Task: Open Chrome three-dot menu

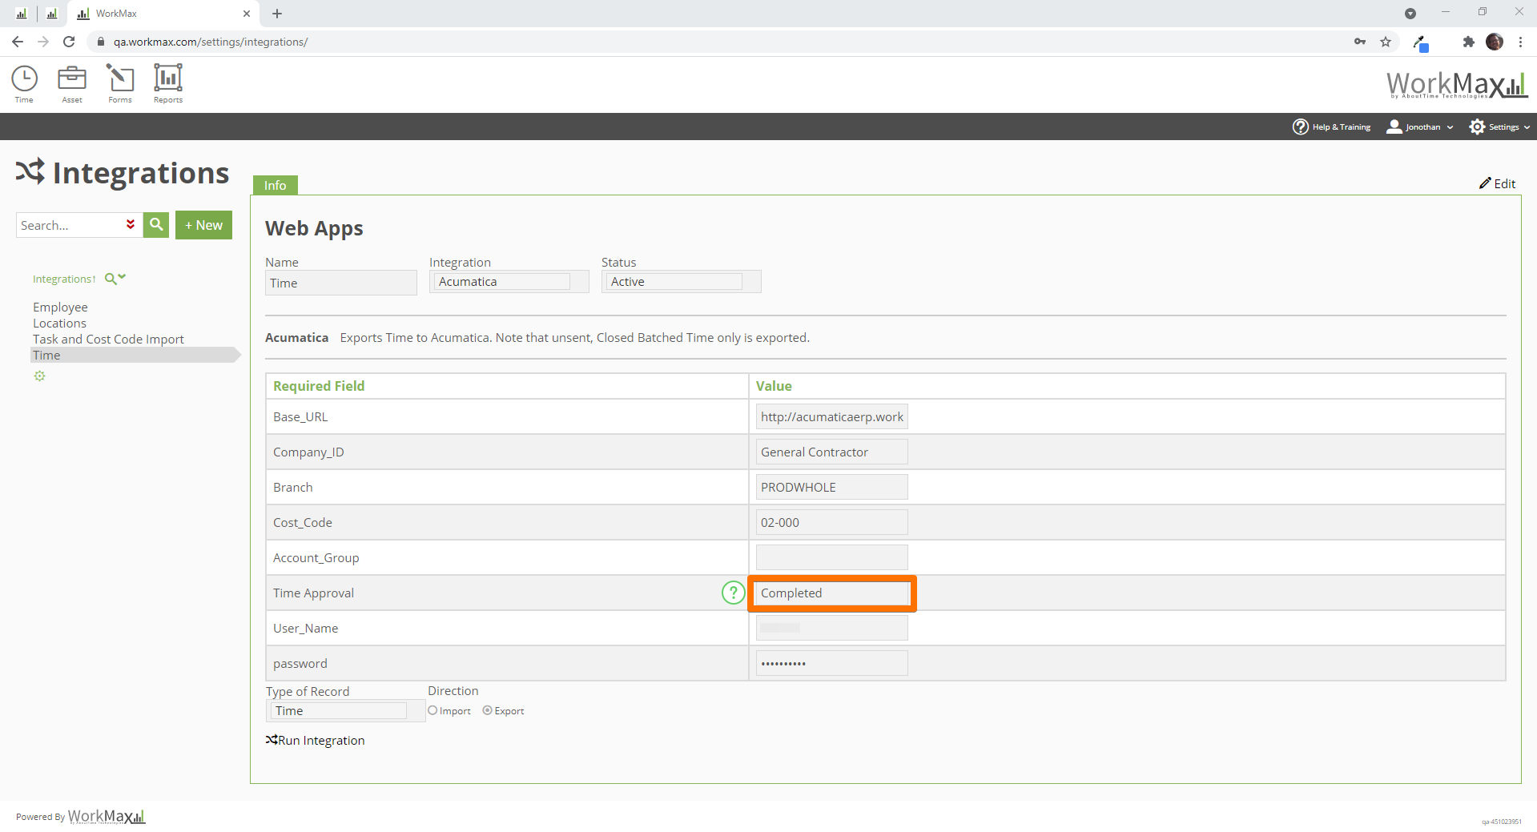Action: [x=1520, y=42]
